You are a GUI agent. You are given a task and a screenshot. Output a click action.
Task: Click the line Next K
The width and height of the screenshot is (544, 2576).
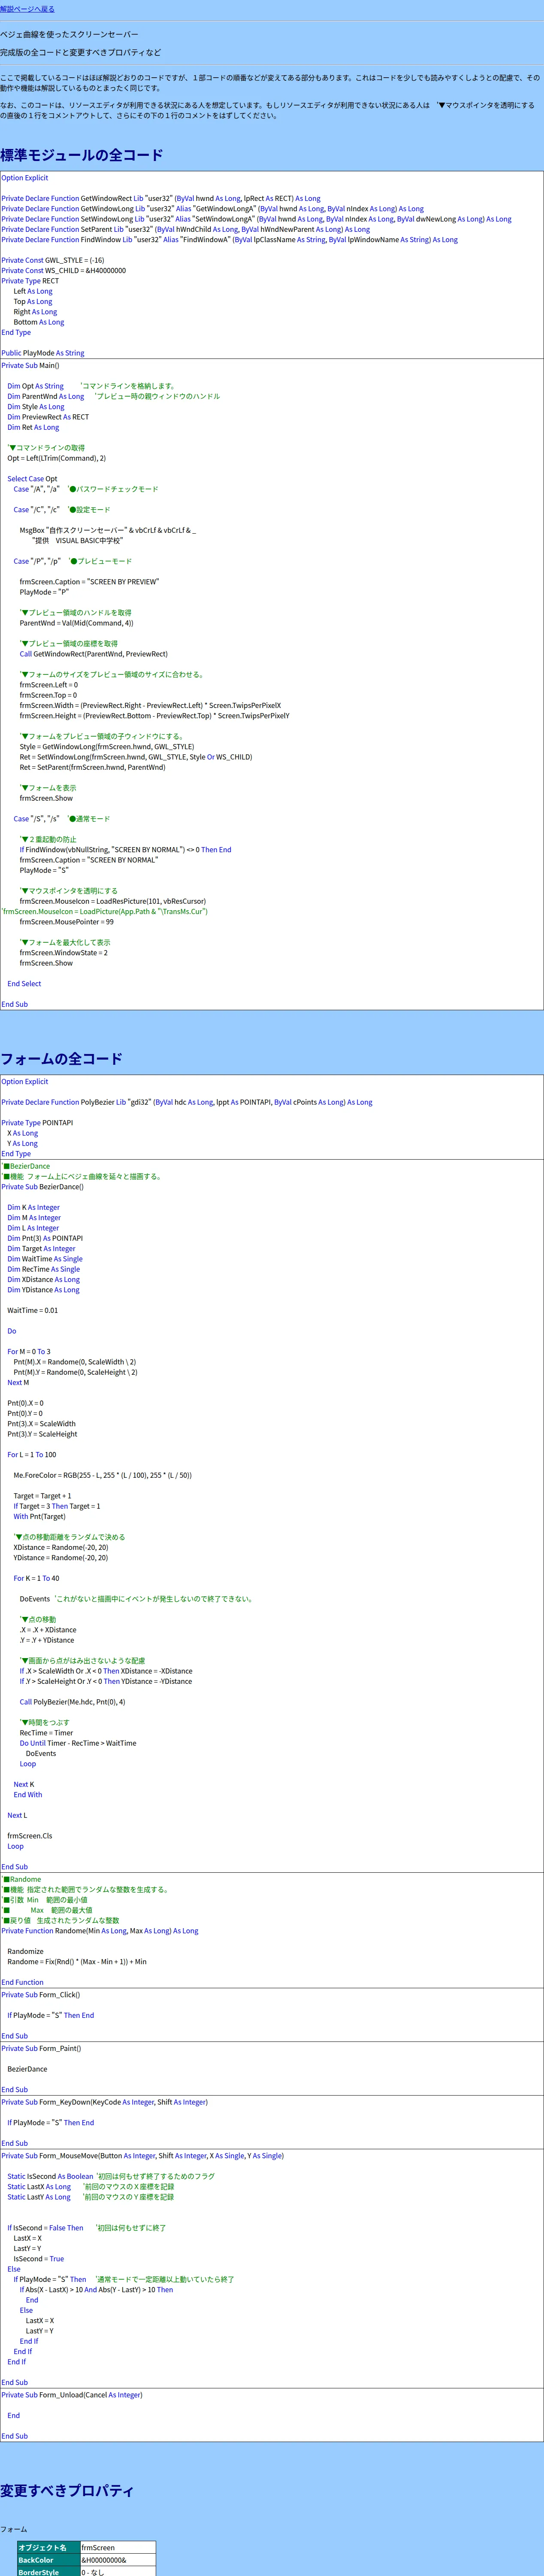click(x=24, y=1784)
